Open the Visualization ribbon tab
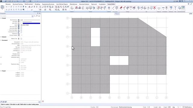 (x=102, y=4)
